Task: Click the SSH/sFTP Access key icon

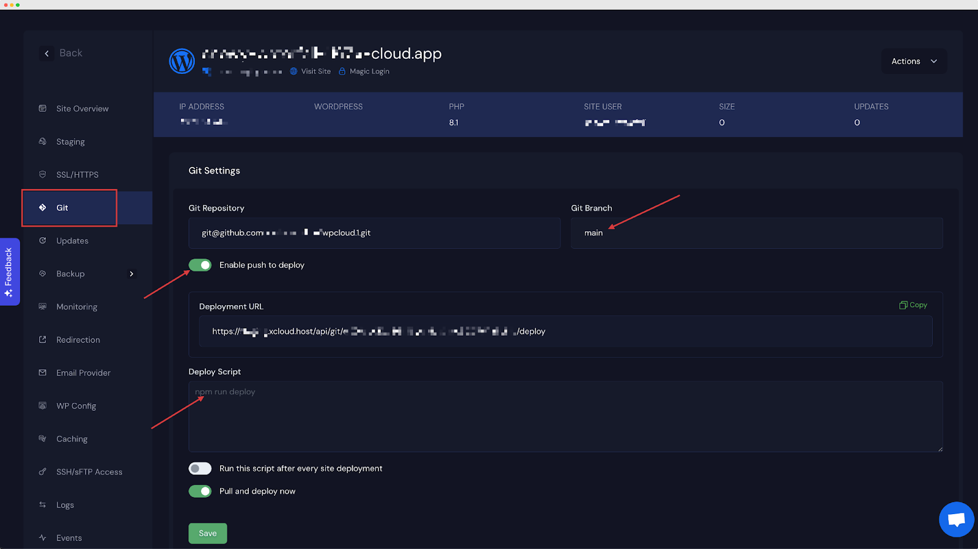Action: pos(42,471)
